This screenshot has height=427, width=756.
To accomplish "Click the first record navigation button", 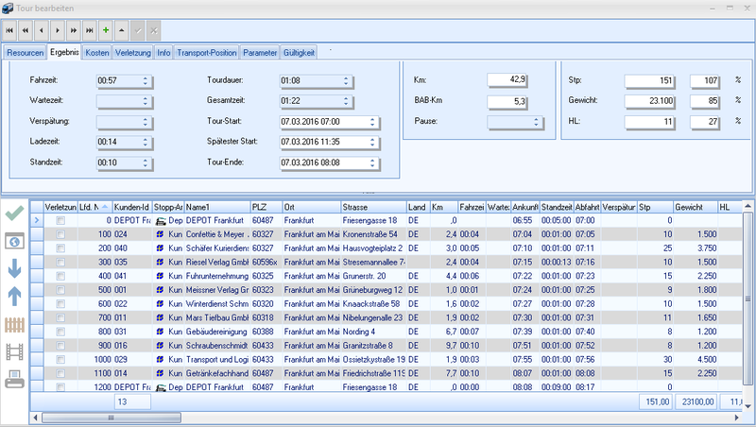I will (10, 30).
